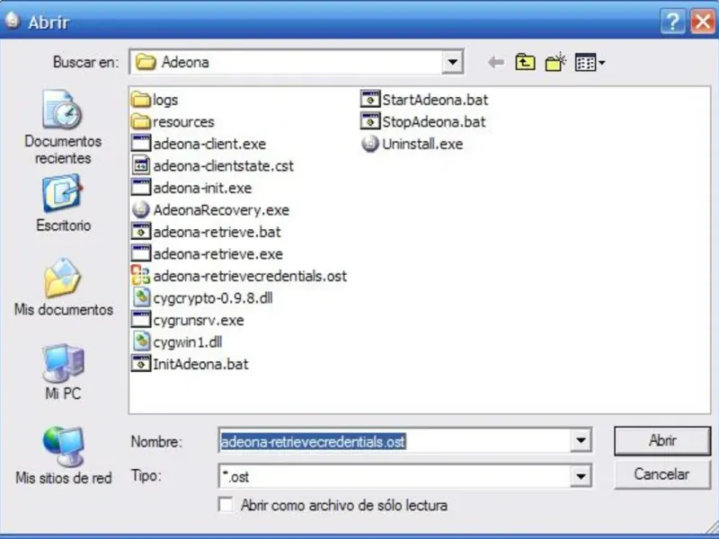Screen dimensions: 719x539
Task: Expand the Buscar en folder dropdown
Action: pos(453,62)
